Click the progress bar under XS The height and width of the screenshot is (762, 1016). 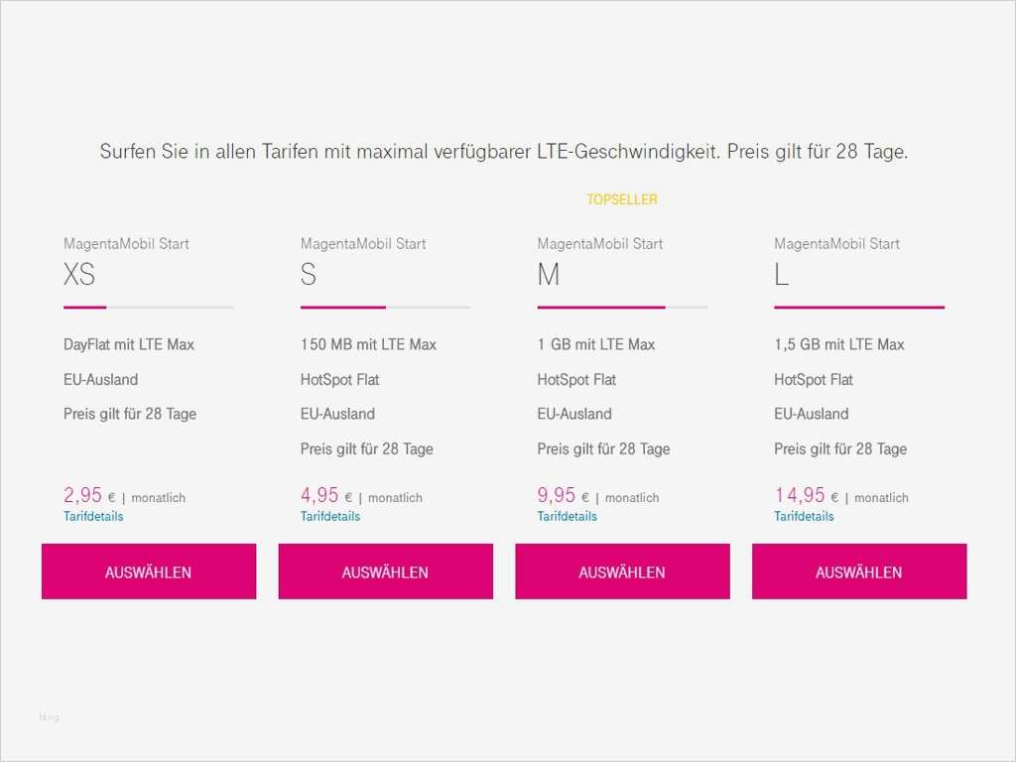click(149, 308)
